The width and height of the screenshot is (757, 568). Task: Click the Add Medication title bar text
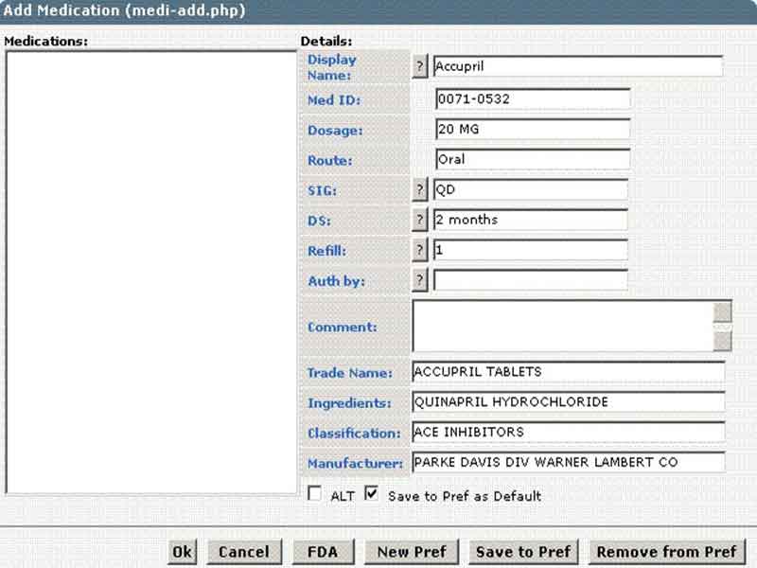click(125, 10)
